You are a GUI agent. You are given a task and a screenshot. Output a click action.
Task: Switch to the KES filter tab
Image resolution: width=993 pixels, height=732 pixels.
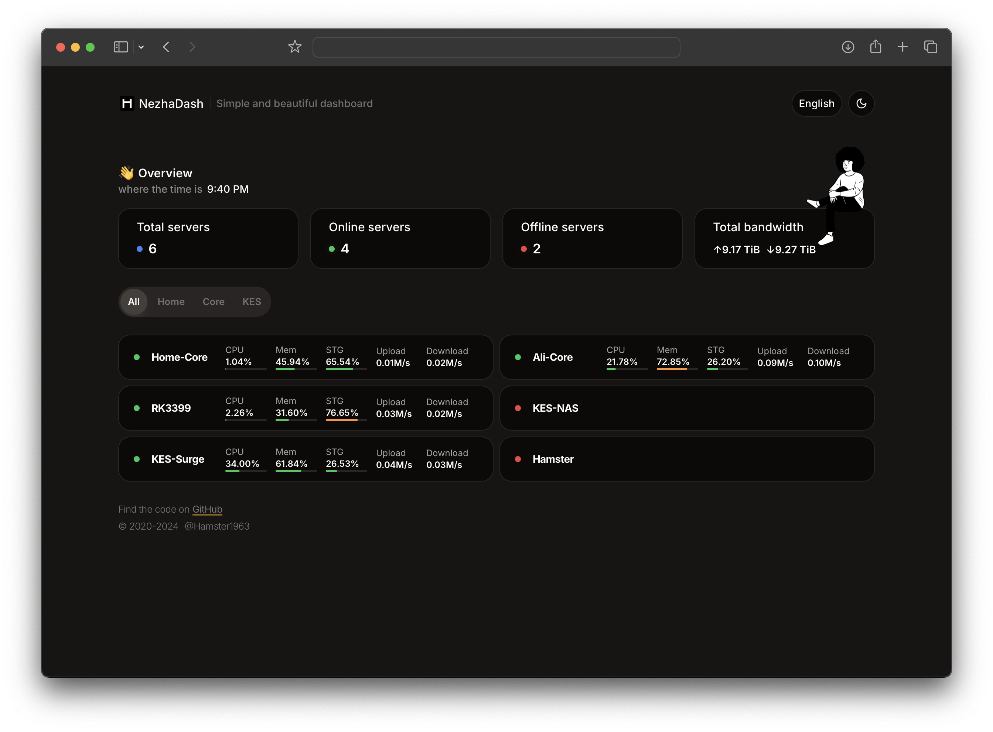click(x=251, y=302)
